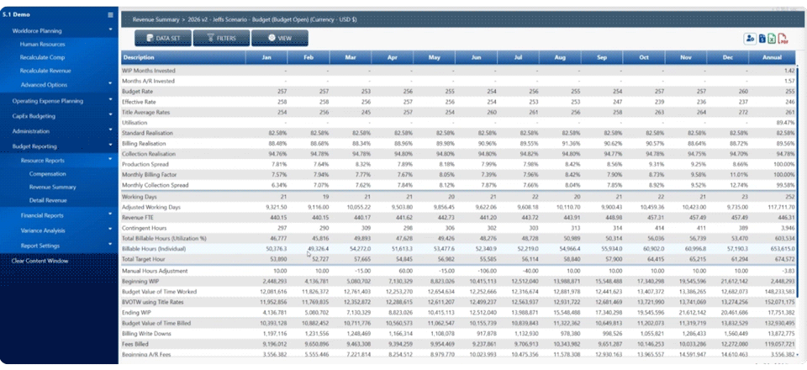The image size is (807, 370).
Task: Export report via green Excel icon
Action: (x=772, y=39)
